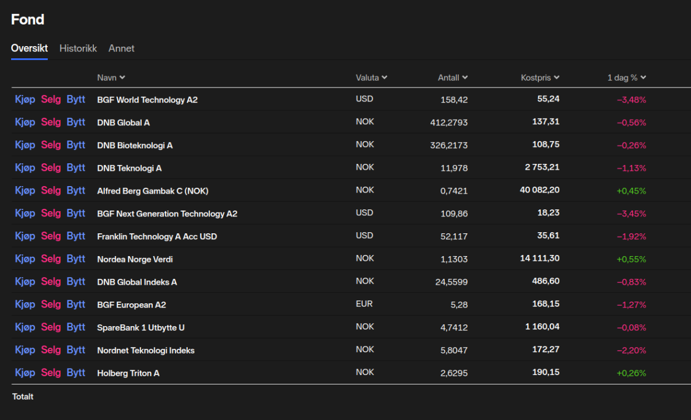The image size is (691, 420).
Task: Buy more DNB Teknologi A with Kjøp
Action: pos(25,167)
